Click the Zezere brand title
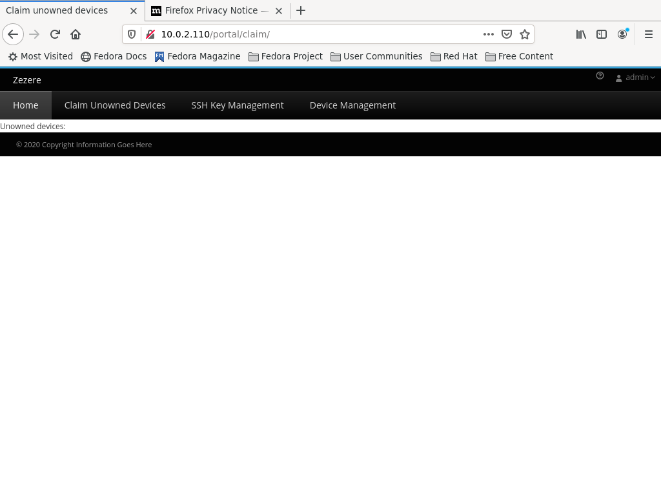661x496 pixels. point(27,80)
